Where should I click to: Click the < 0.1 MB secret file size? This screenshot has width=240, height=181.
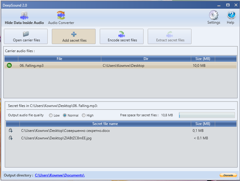click(x=201, y=138)
